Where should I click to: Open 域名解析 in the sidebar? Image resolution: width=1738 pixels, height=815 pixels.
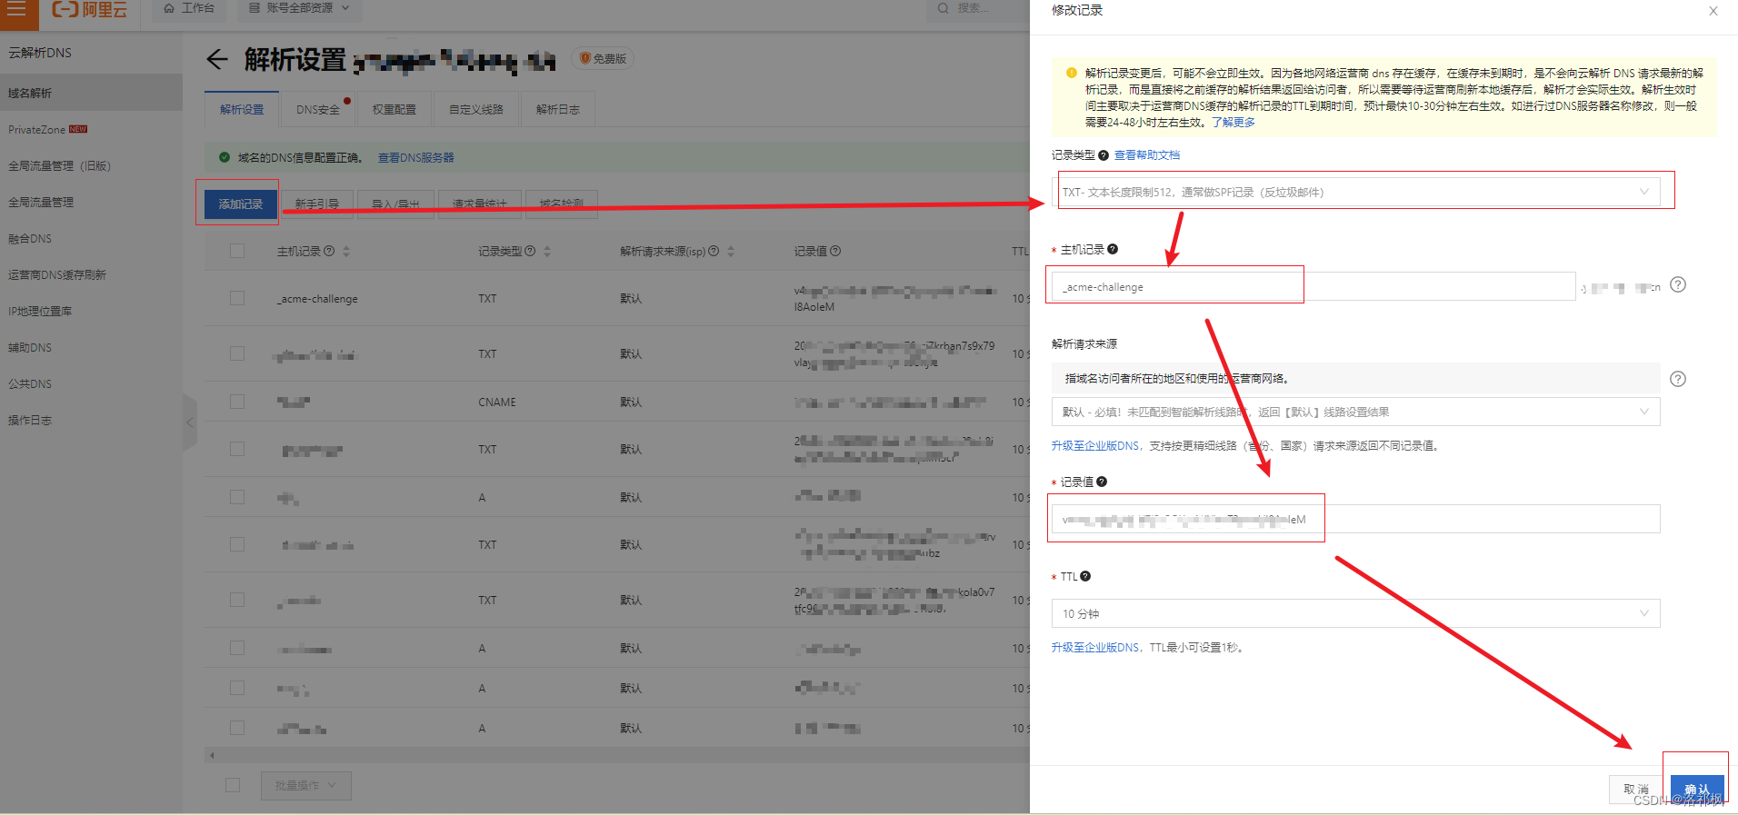[x=91, y=93]
